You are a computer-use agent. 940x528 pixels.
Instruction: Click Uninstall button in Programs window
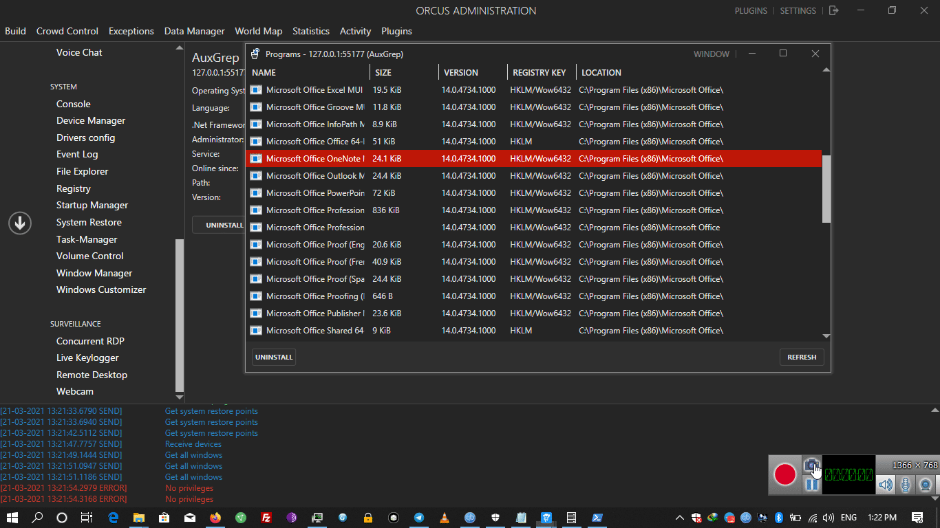[x=274, y=357]
